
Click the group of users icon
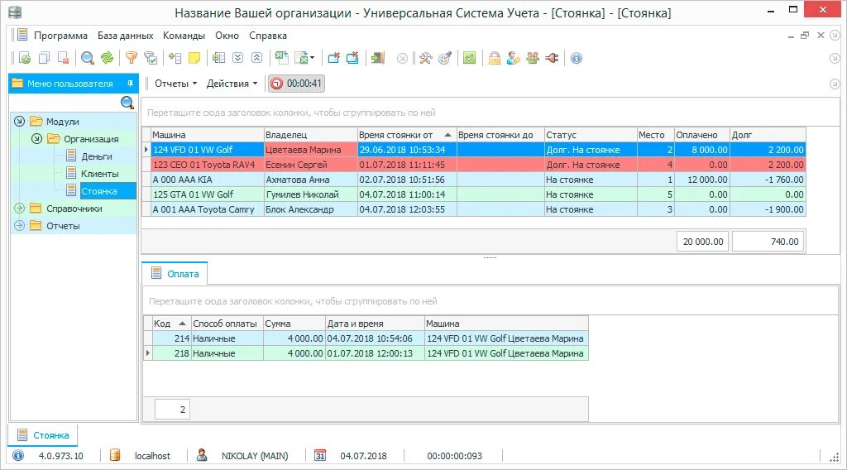[x=533, y=58]
